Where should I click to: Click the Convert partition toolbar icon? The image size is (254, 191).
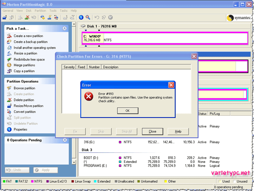point(56,17)
